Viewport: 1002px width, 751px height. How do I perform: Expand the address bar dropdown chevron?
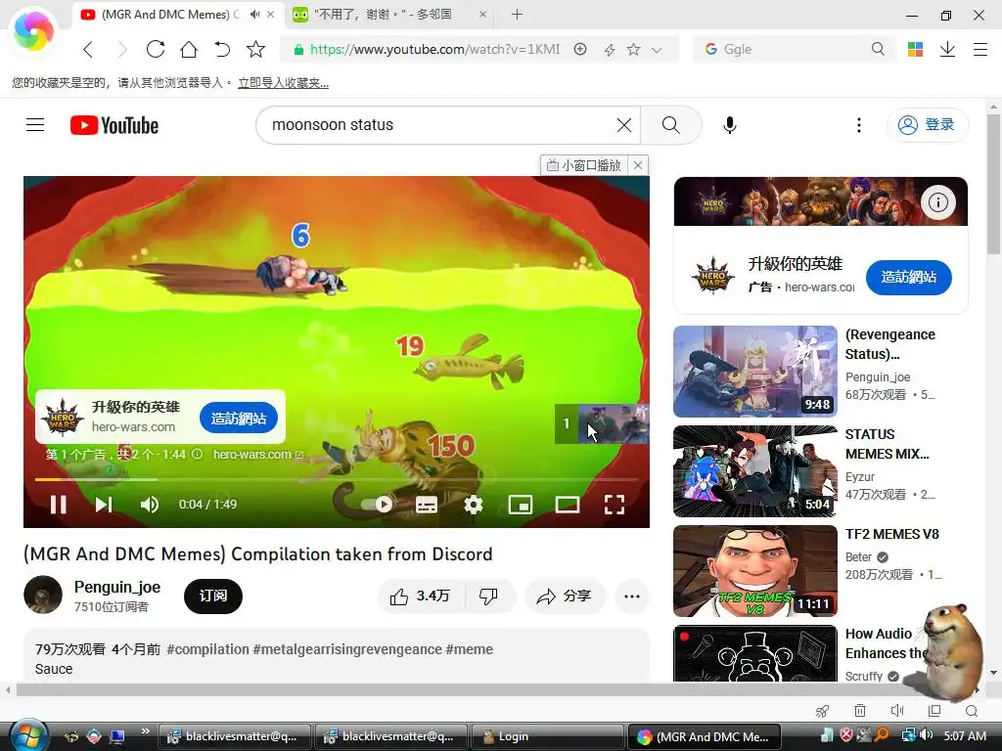click(657, 50)
